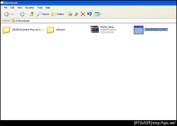The height and width of the screenshot is (126, 177).
Task: Click the 20130718_Divina-Thai_ver.2 folder name
Action: point(28,30)
